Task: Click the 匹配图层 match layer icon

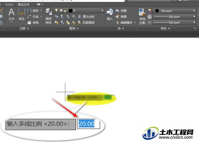Action: pyautogui.click(x=79, y=23)
